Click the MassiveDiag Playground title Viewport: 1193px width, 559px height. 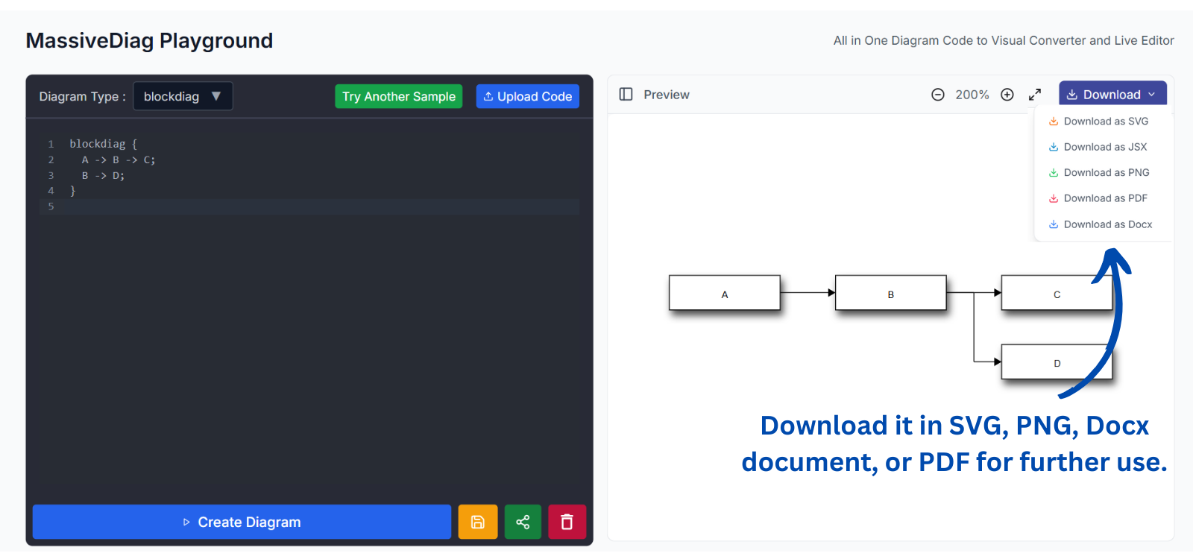tap(149, 40)
